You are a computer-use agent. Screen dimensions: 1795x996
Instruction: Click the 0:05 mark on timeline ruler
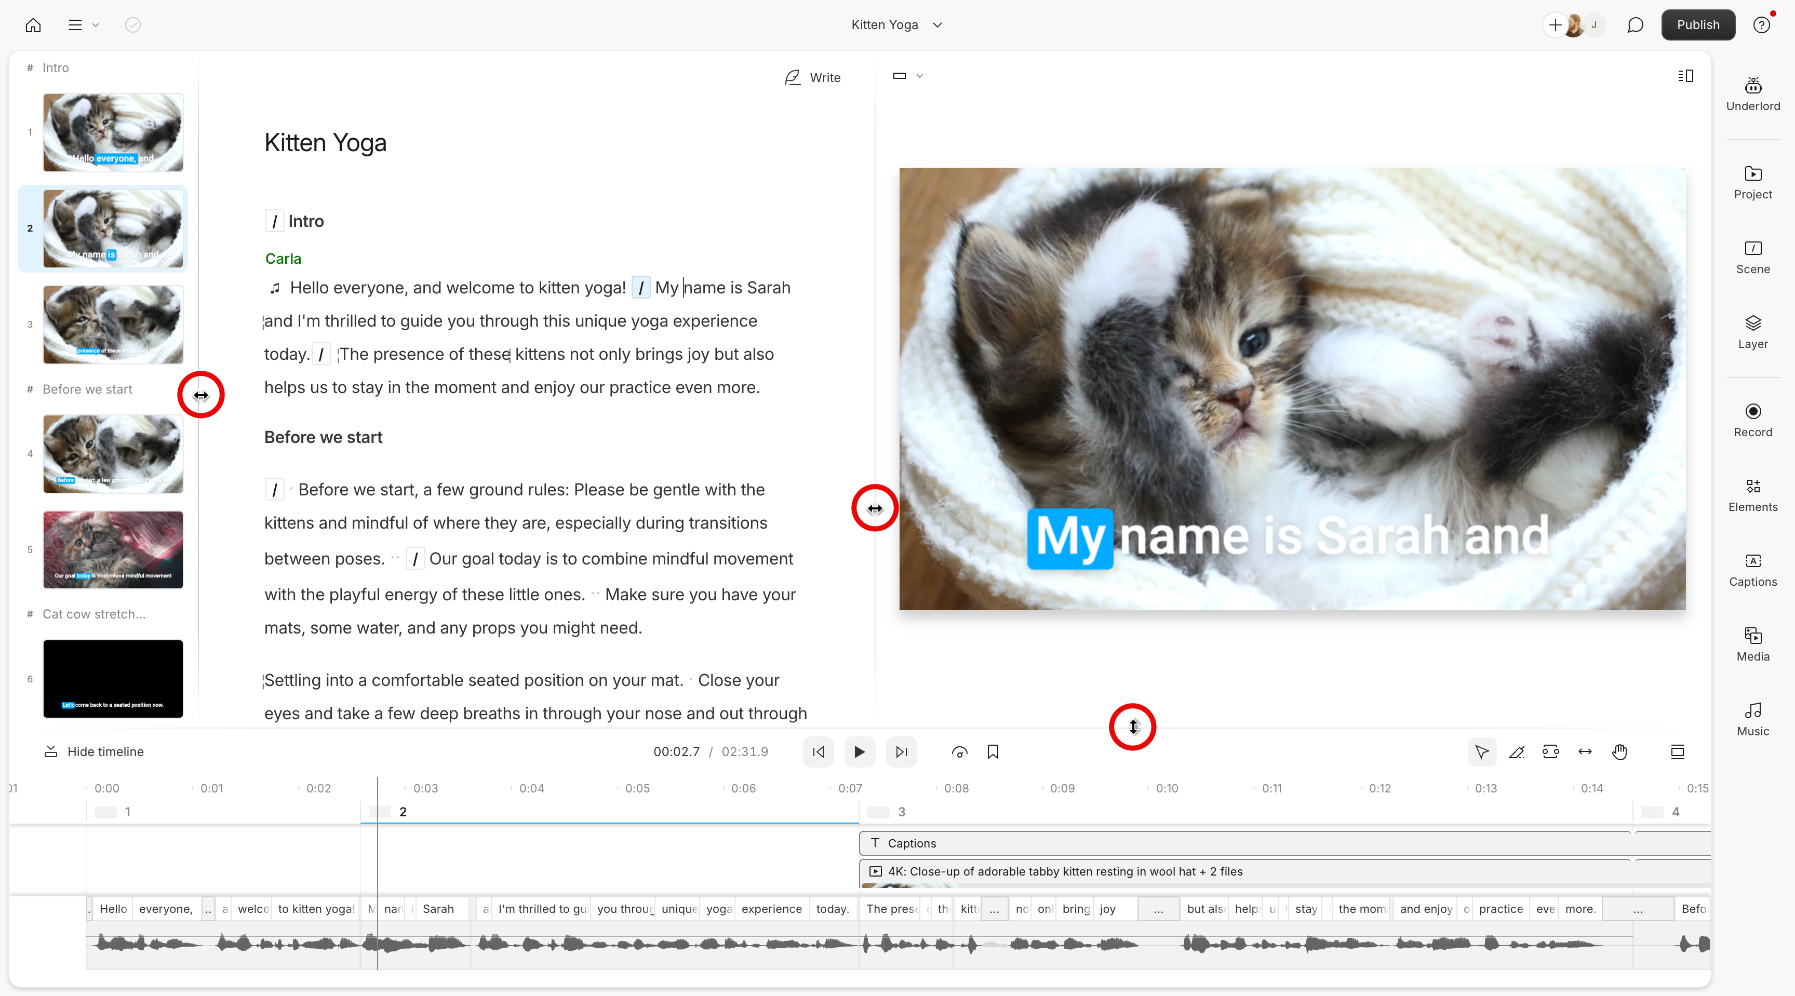tap(637, 788)
